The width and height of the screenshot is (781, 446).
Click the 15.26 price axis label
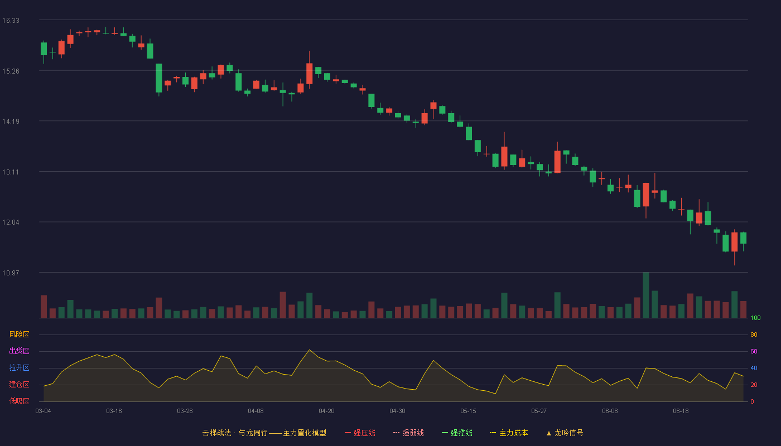(x=11, y=71)
